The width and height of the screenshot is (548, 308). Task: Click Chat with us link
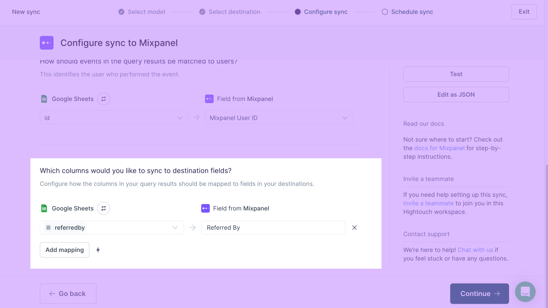[x=475, y=250]
